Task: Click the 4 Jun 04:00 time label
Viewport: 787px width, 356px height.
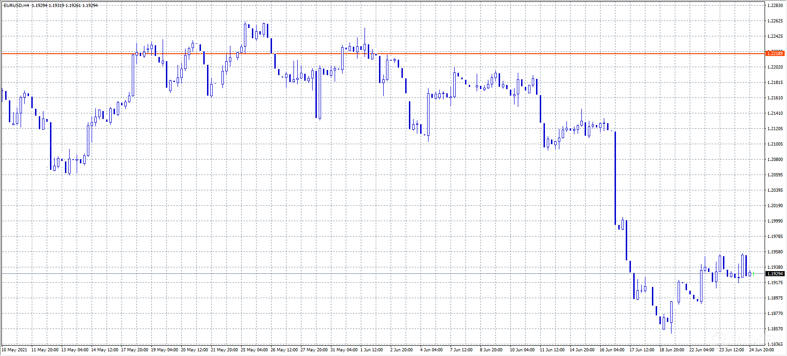Action: point(431,350)
